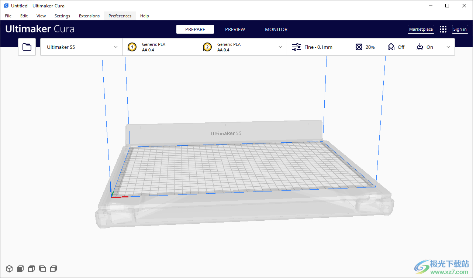This screenshot has height=278, width=473.
Task: Maximize the Cura window
Action: [447, 6]
